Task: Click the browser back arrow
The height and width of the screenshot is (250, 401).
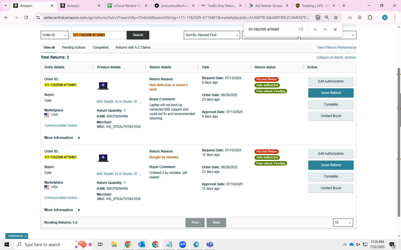Action: (x=6, y=17)
